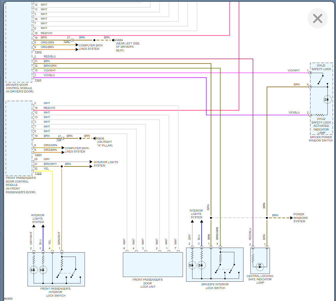Image resolution: width=336 pixels, height=301 pixels.
Task: Click the G638 ground label
Action: [101, 138]
